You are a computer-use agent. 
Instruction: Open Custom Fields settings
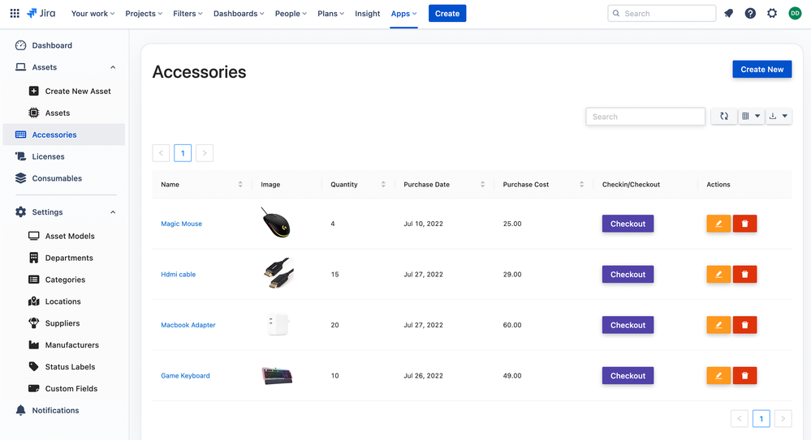pyautogui.click(x=70, y=388)
